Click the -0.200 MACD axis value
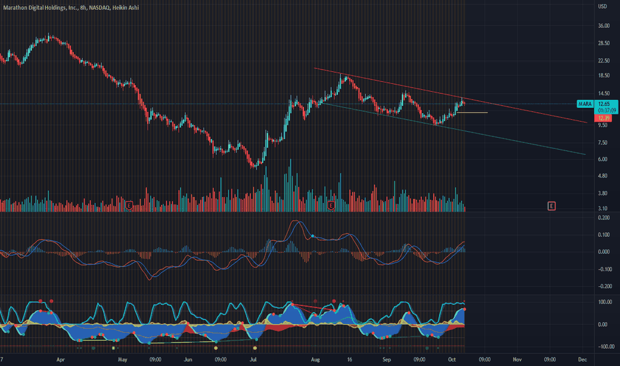 [x=603, y=286]
